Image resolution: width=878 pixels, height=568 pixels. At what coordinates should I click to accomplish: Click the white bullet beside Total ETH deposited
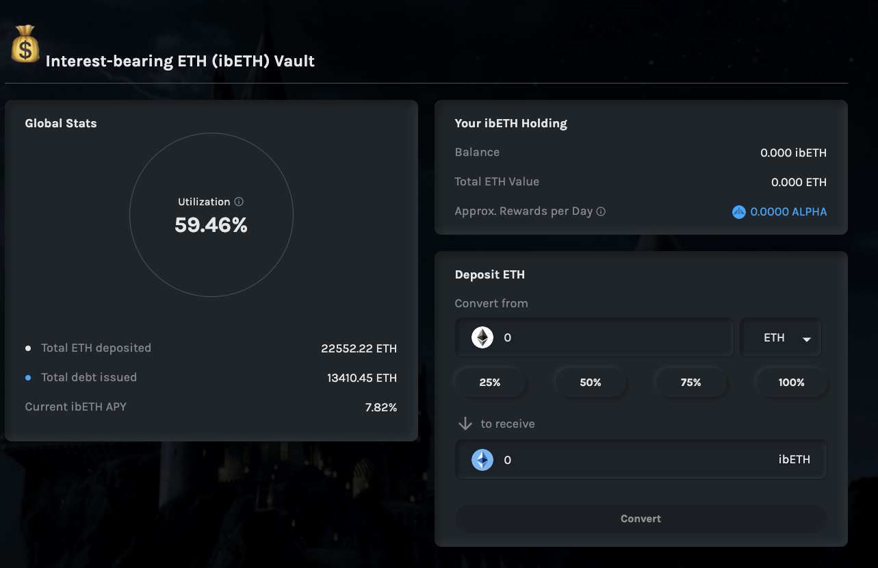(28, 348)
